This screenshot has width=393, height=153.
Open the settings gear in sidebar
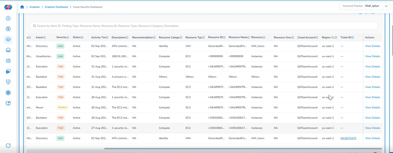point(8,93)
